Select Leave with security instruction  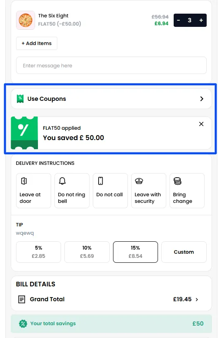[149, 190]
